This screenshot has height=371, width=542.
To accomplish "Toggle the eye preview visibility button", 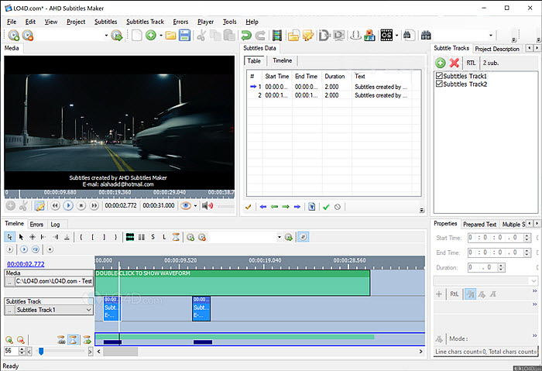I will (186, 206).
